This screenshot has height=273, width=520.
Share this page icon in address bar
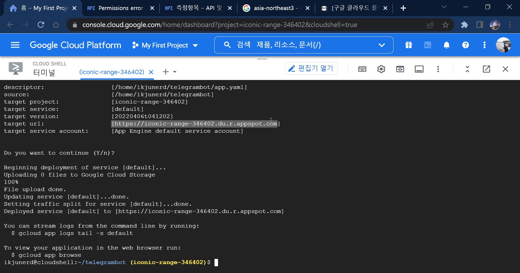tap(430, 25)
